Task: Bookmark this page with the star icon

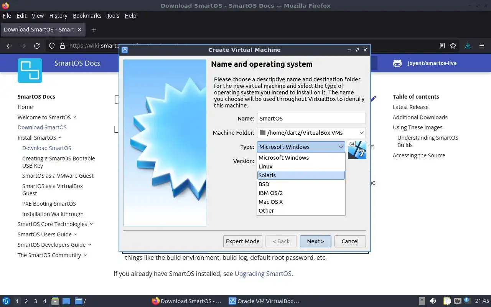Action: tap(453, 46)
